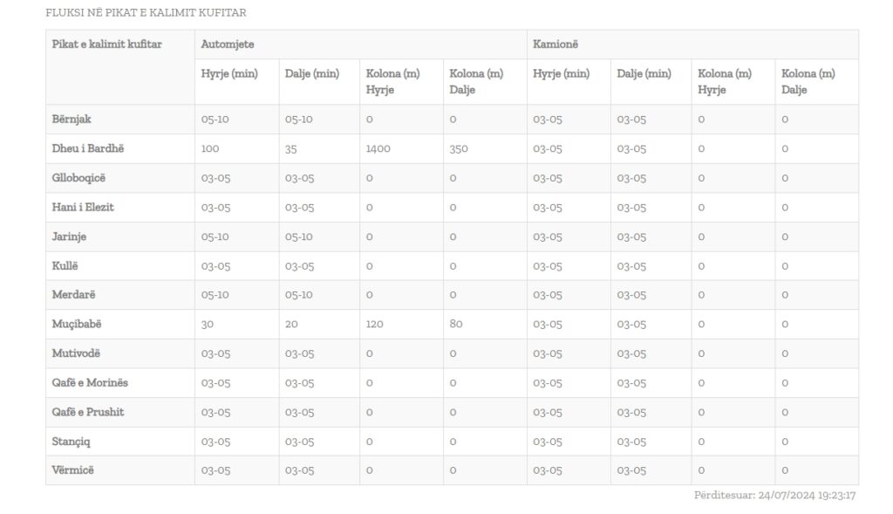Click the 100 Hyrje value for Dheu i Bardhë

coord(209,148)
